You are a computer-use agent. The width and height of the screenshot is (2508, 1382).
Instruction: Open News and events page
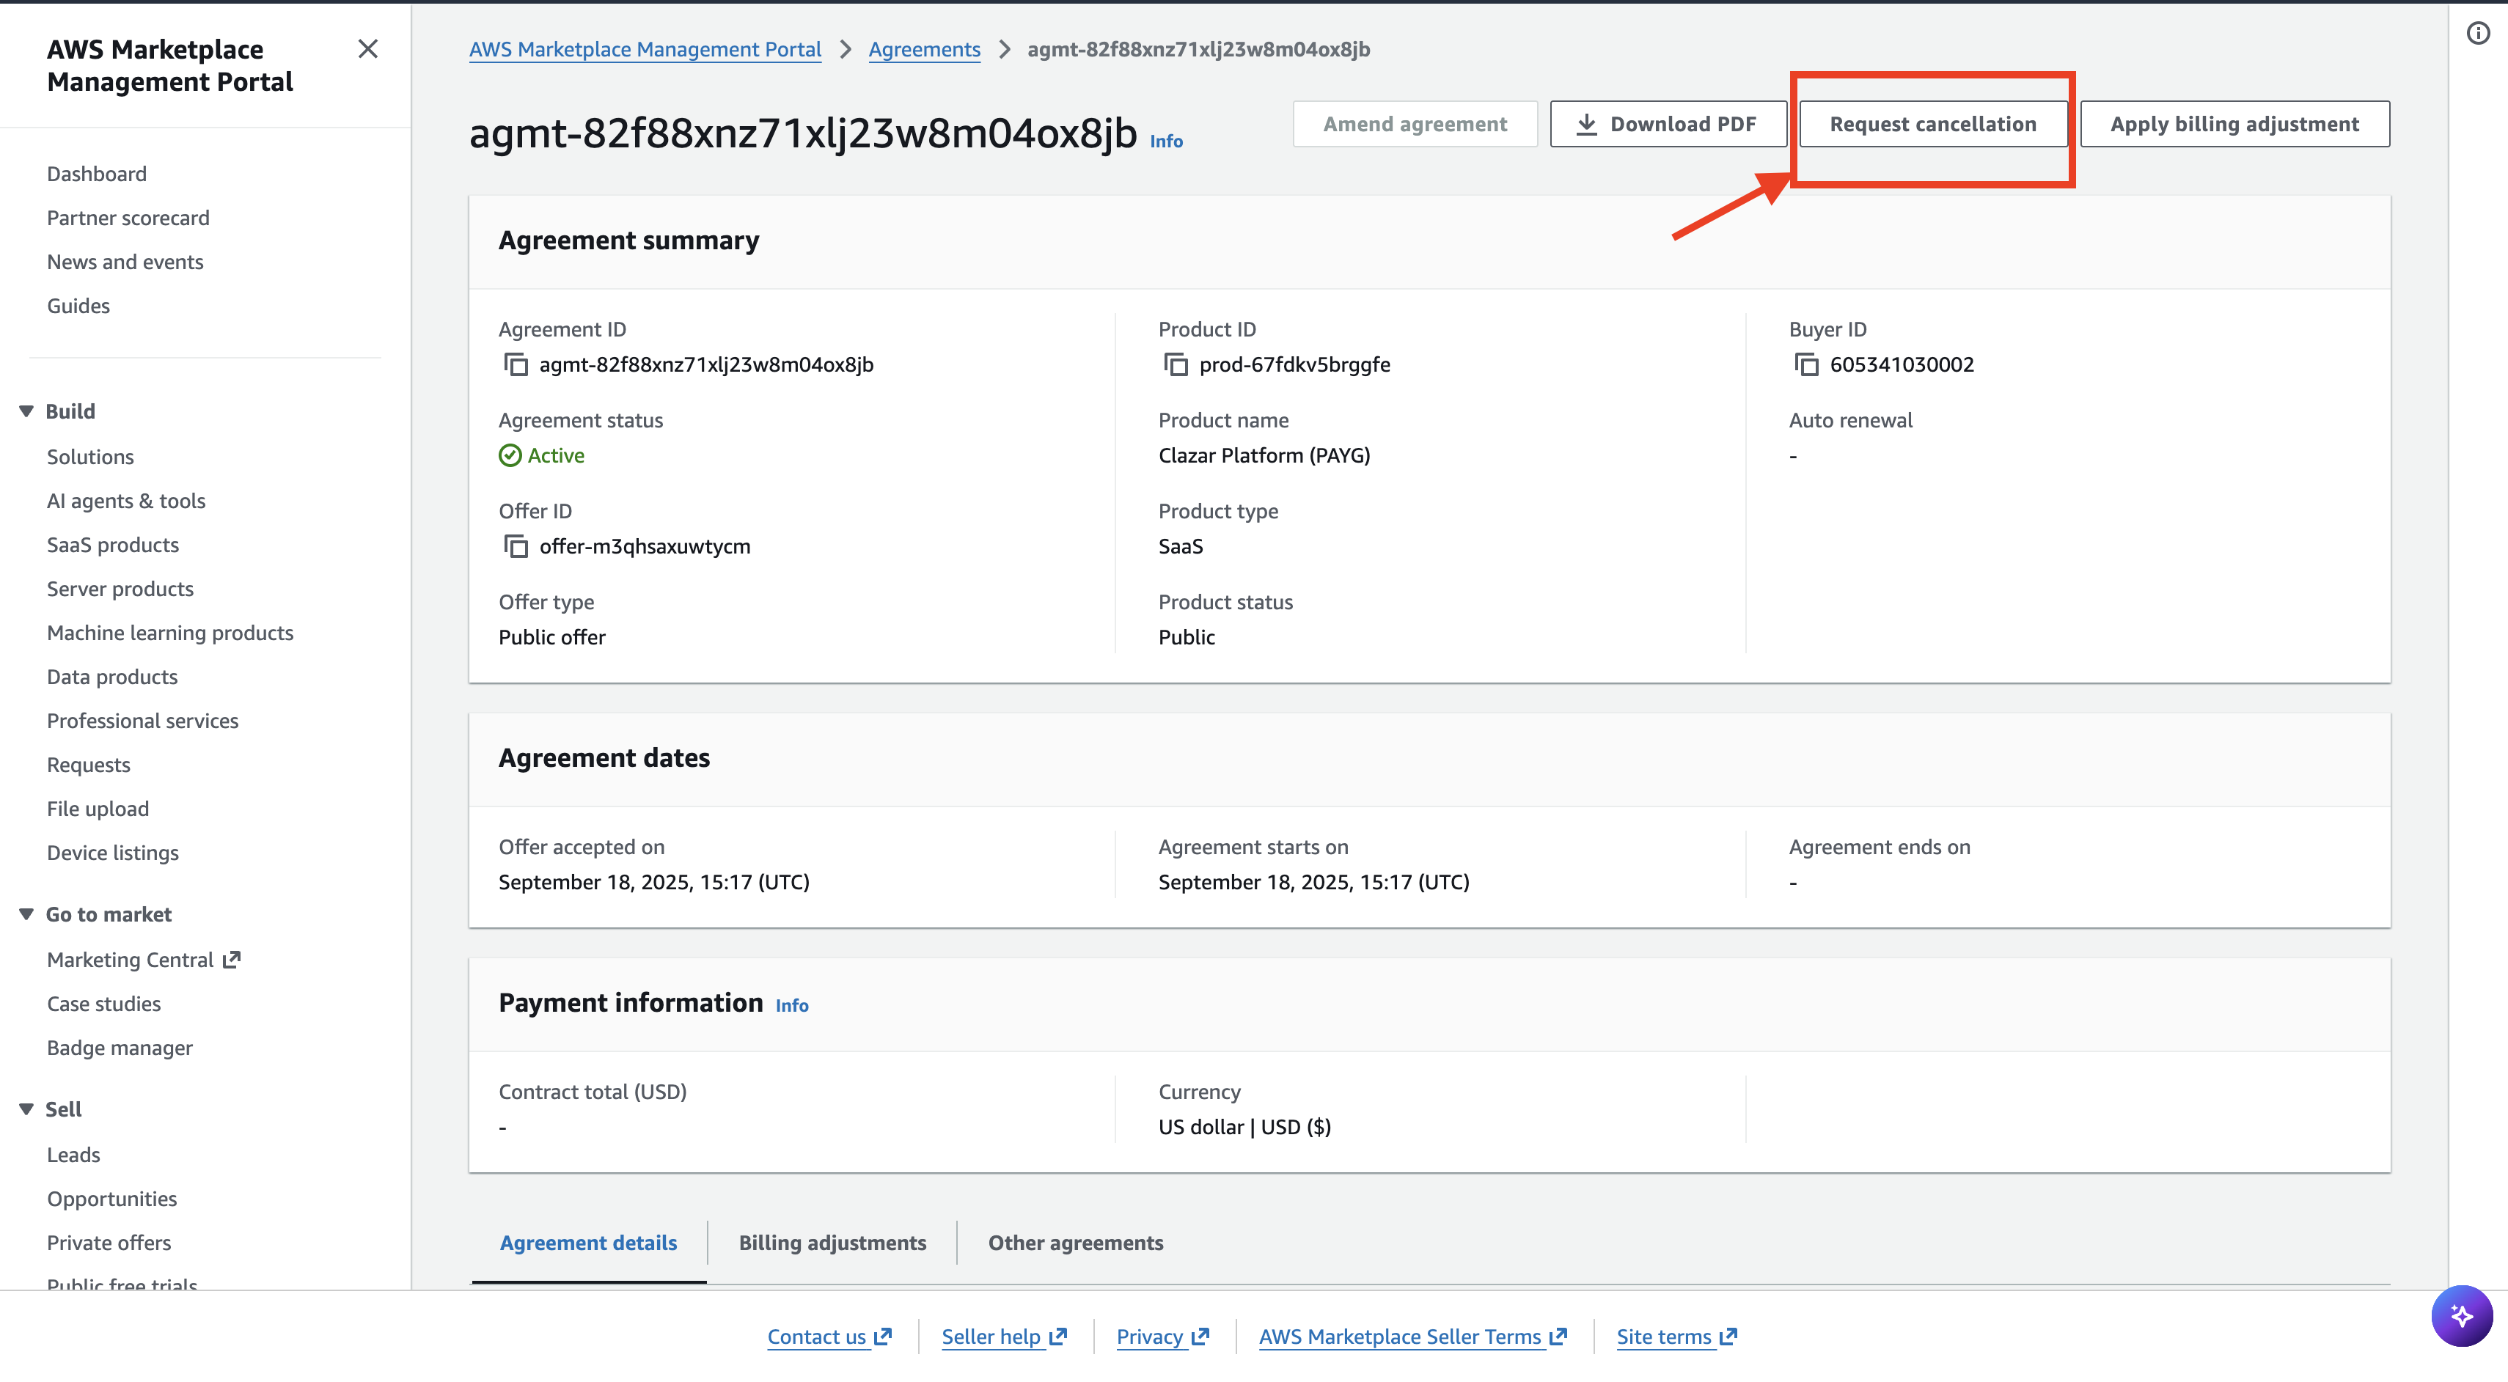(125, 262)
